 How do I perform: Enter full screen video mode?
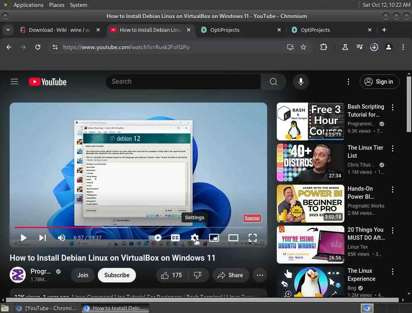click(253, 238)
